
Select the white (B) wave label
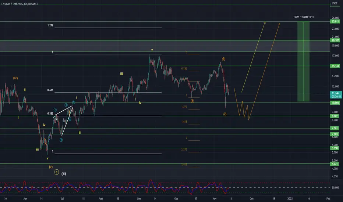63,174
